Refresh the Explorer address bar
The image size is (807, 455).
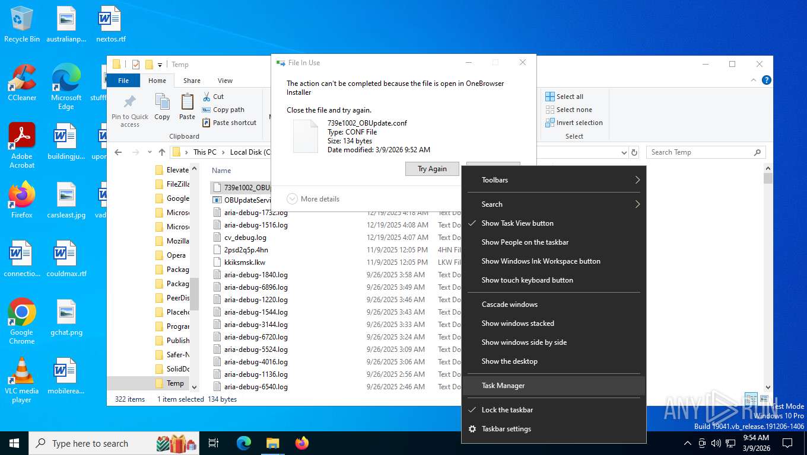[634, 152]
